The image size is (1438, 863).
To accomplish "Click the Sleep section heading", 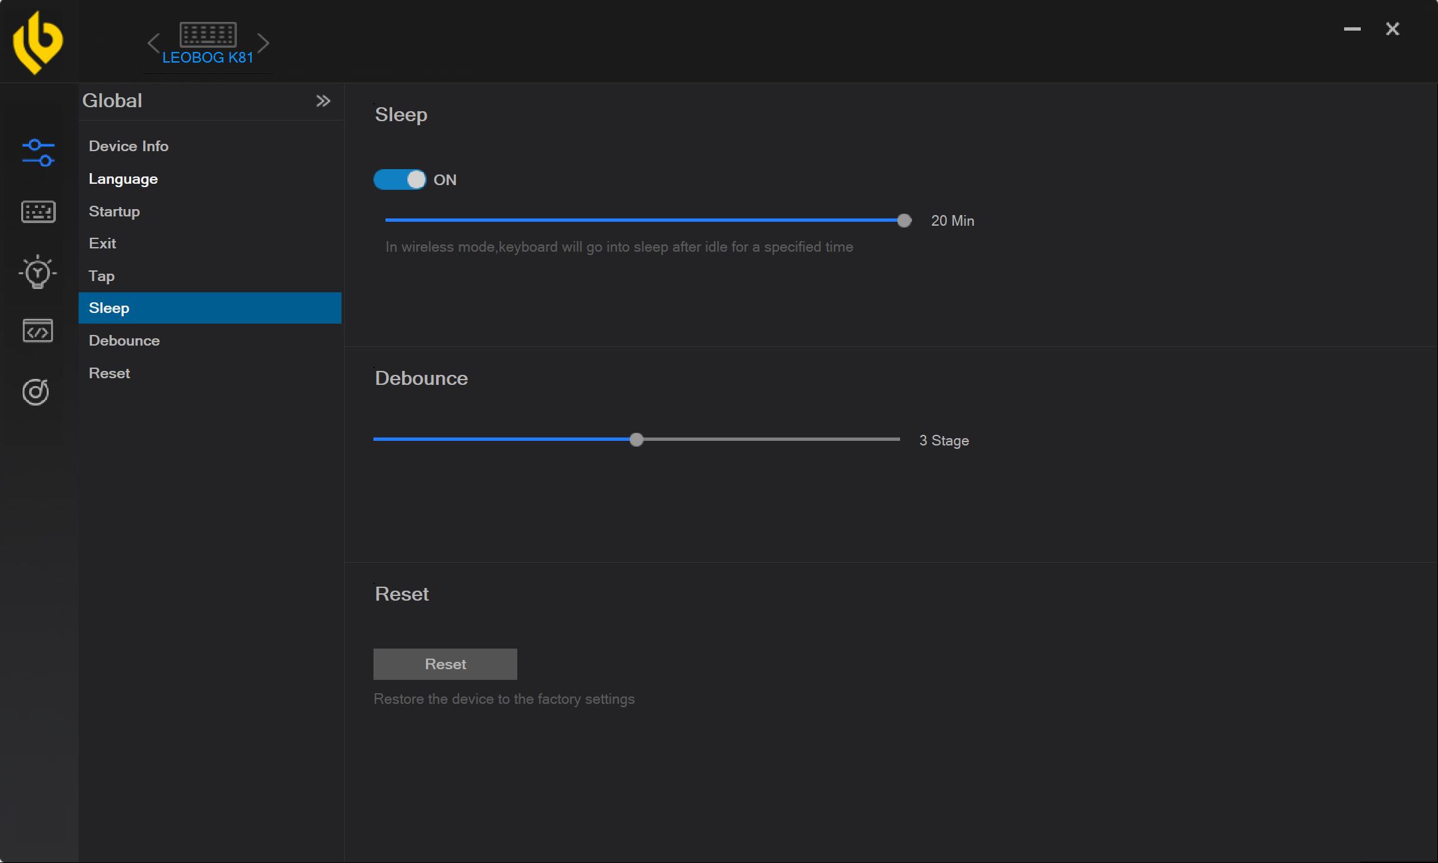I will point(401,115).
